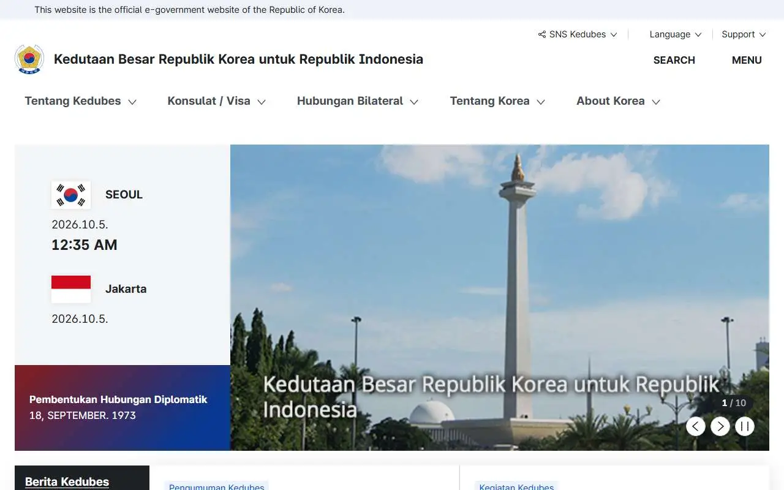Open the Language selector
The image size is (784, 490).
point(676,34)
